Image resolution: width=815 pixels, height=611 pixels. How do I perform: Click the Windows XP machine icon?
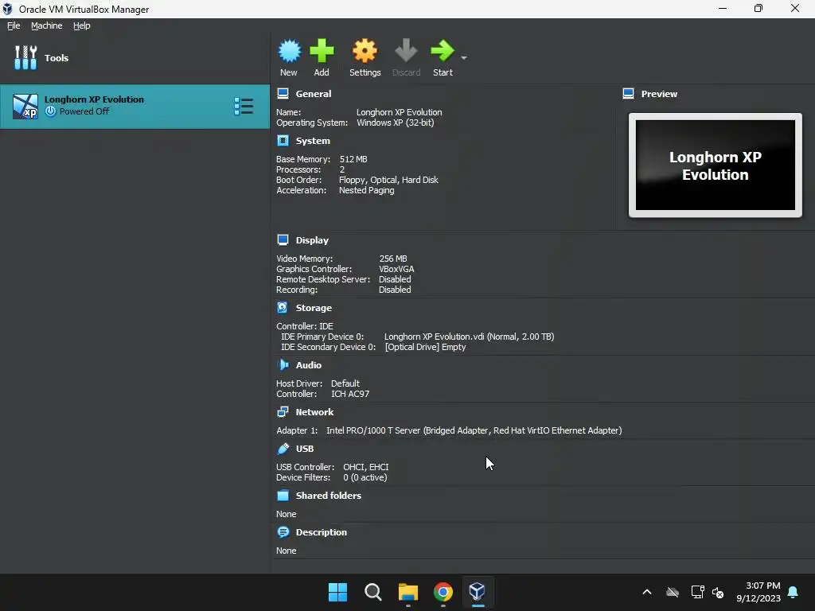point(25,107)
